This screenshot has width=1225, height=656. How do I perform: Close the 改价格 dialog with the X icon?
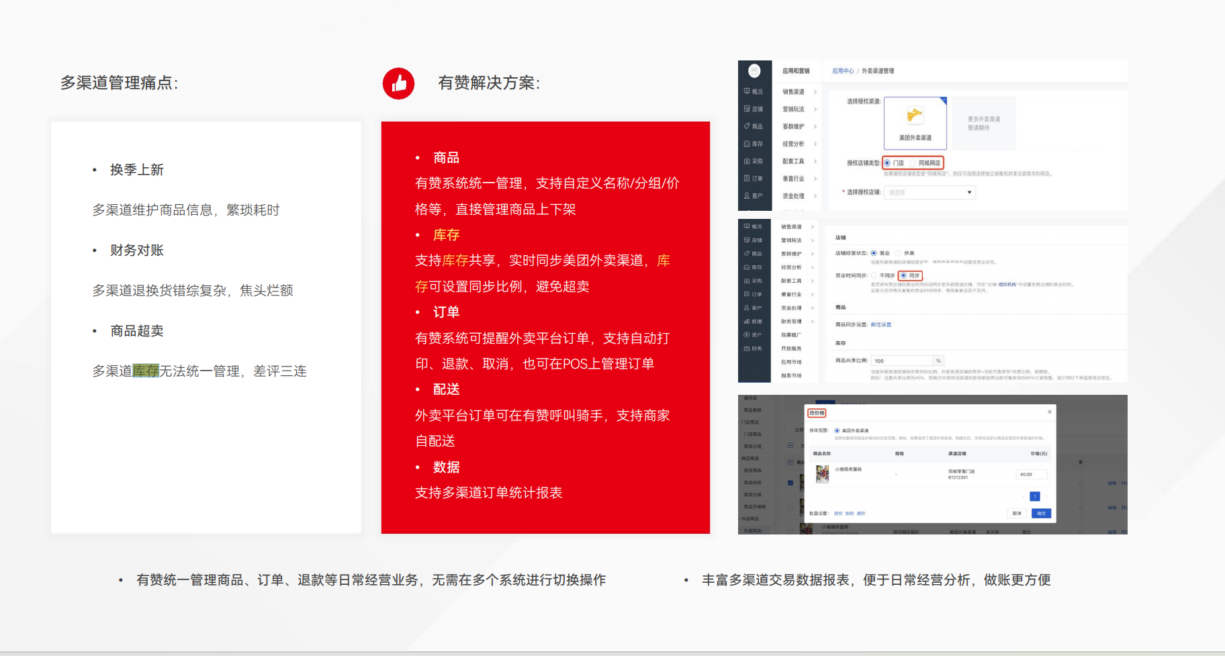click(1049, 412)
